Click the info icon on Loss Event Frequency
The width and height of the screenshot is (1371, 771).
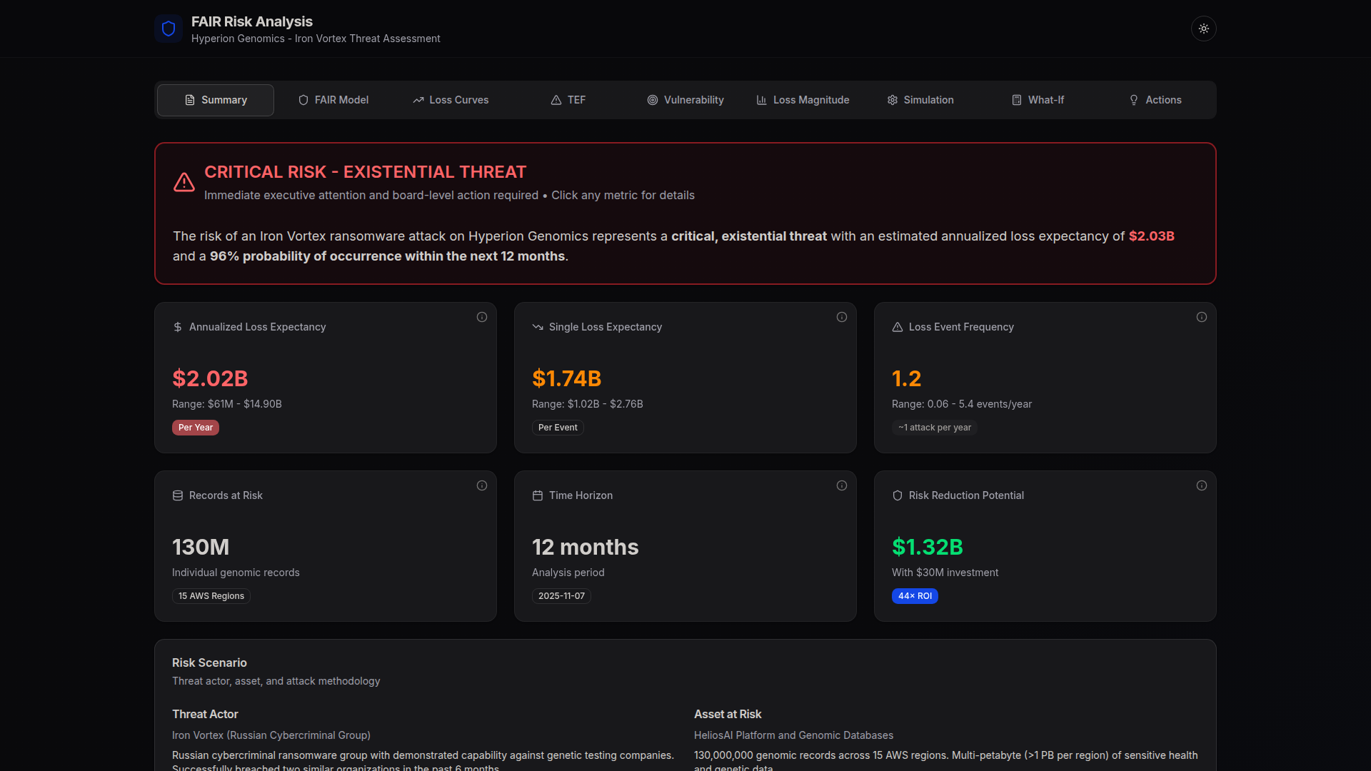pos(1201,317)
